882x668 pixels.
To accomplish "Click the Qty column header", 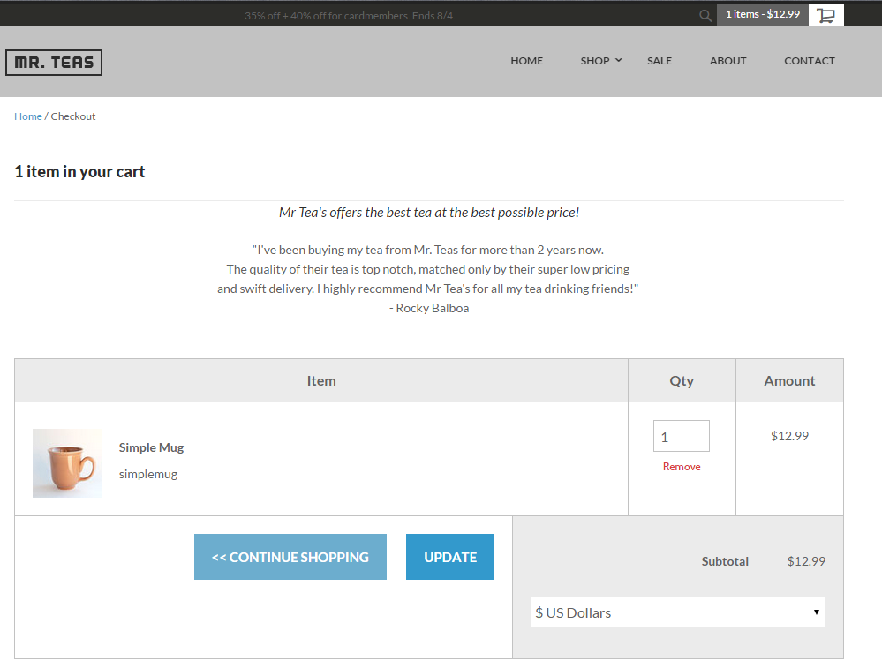I will coord(682,380).
